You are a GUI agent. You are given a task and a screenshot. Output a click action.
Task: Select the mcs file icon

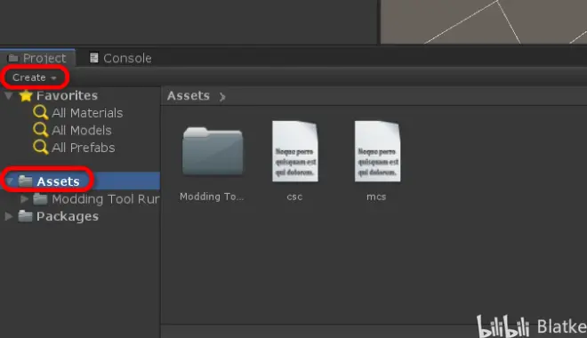pos(377,151)
